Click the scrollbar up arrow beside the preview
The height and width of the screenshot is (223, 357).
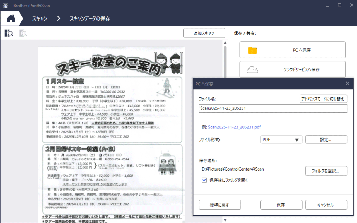(x=225, y=42)
